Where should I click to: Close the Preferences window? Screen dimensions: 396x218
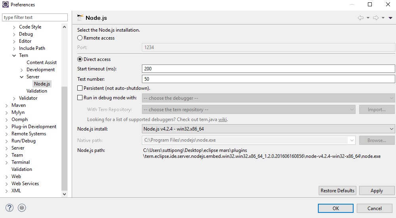pos(388,4)
